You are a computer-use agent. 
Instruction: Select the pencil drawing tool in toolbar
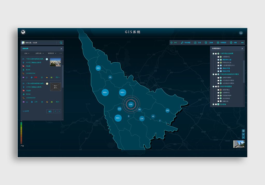click(182, 43)
